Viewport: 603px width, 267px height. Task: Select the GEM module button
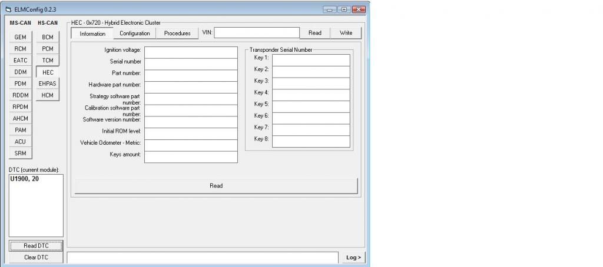pyautogui.click(x=20, y=37)
